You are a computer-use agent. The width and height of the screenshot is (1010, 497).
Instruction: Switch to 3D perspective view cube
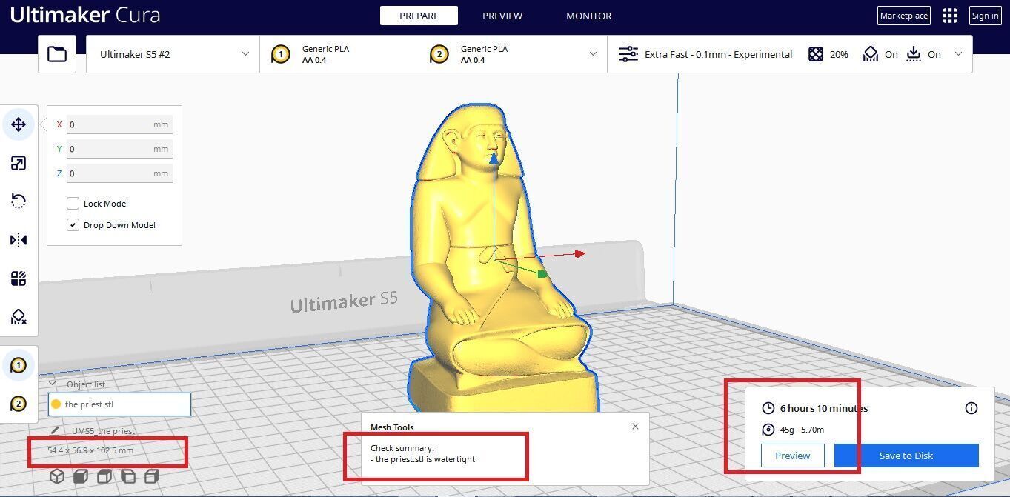point(57,476)
